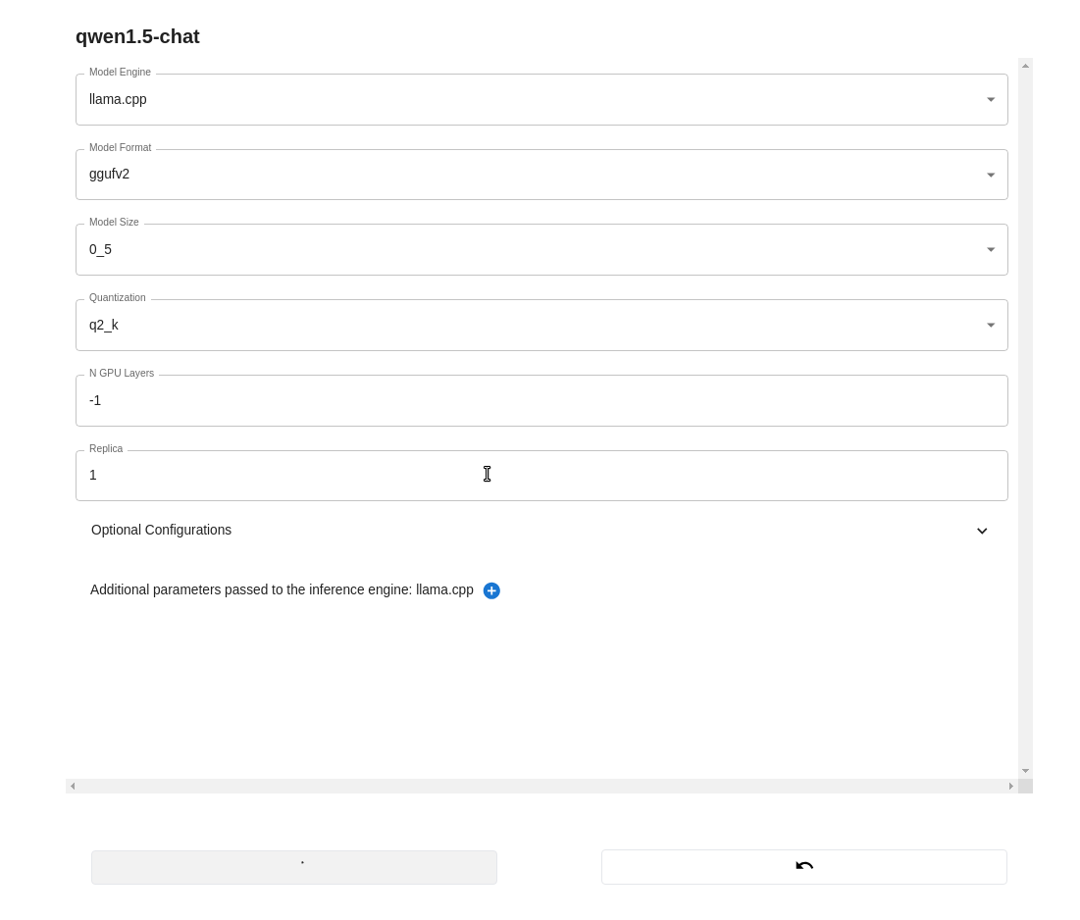Click the qwen1.5-chat title
The height and width of the screenshot is (920, 1080).
point(137,36)
